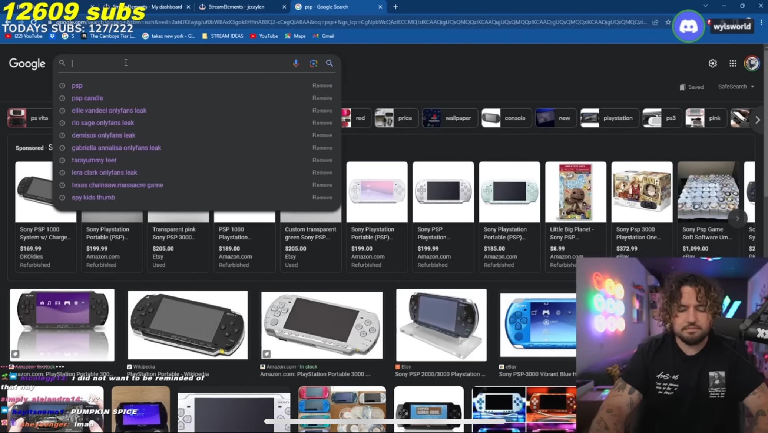
Task: Open Google Lens image search
Action: point(314,63)
